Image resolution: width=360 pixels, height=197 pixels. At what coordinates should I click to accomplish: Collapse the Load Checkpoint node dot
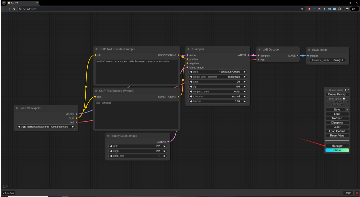(16, 108)
